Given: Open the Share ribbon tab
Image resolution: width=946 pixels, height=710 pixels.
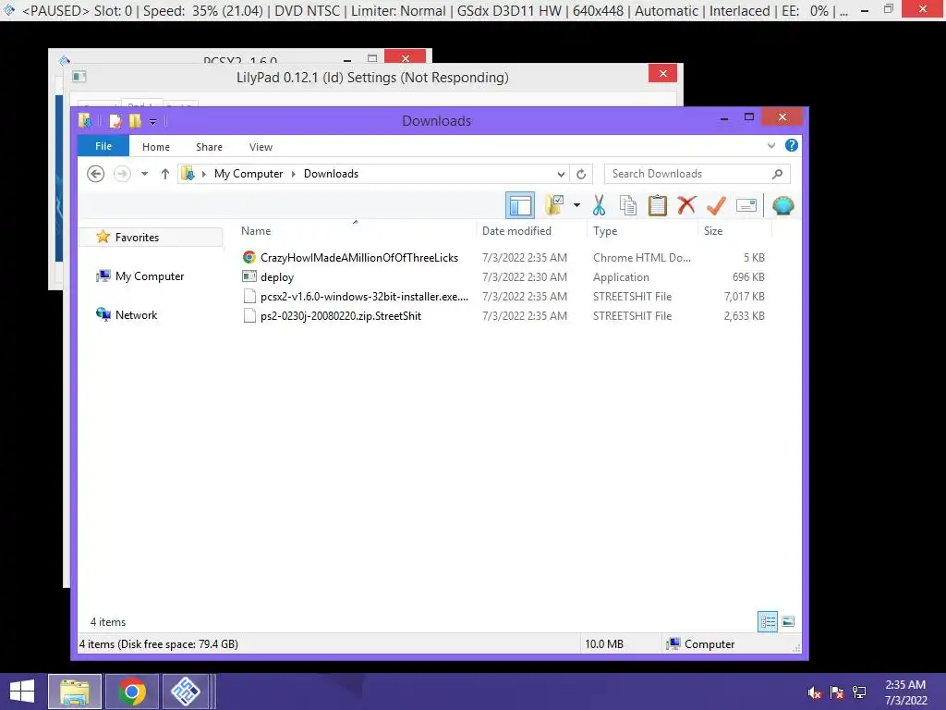Looking at the screenshot, I should tap(209, 147).
